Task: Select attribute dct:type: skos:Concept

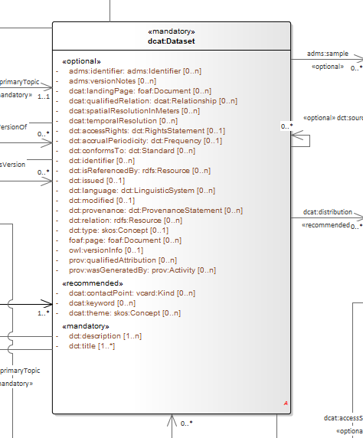Action: pyautogui.click(x=119, y=230)
